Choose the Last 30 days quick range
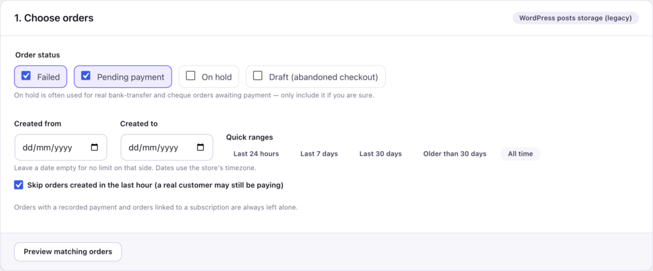 click(381, 154)
